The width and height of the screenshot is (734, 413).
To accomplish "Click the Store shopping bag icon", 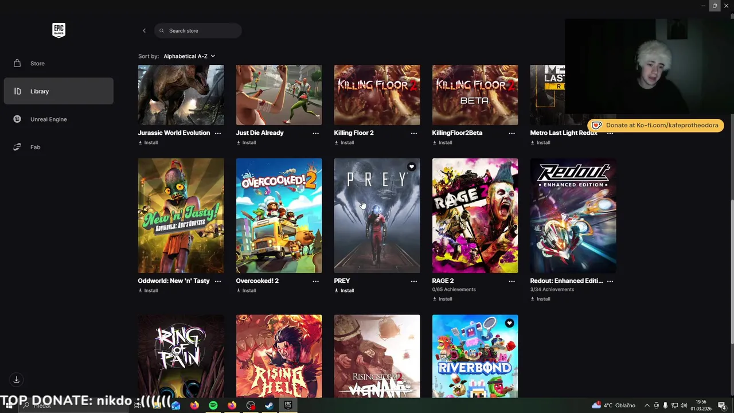I will point(17,63).
